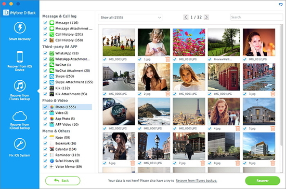This screenshot has height=189, width=286.
Task: Uncheck the WhatsApp (93) checkbox
Action: pos(45,53)
